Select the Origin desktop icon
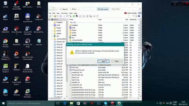The image size is (189, 106). [x=17, y=55]
